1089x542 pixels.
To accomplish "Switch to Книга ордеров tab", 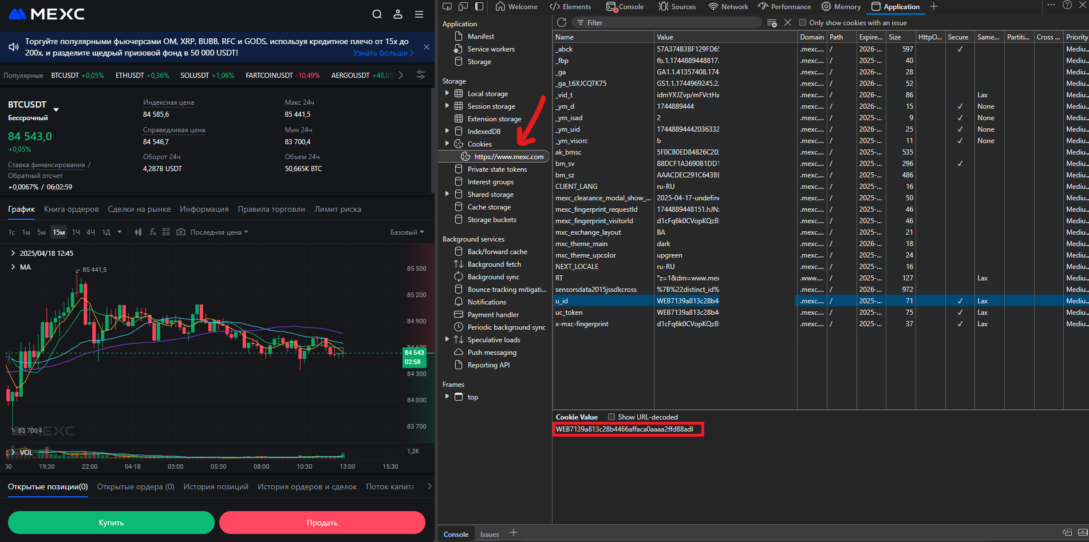I will pyautogui.click(x=71, y=209).
